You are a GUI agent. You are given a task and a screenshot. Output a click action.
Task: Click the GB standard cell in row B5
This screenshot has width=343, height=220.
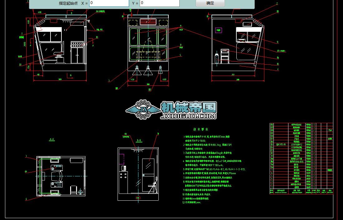281,144
